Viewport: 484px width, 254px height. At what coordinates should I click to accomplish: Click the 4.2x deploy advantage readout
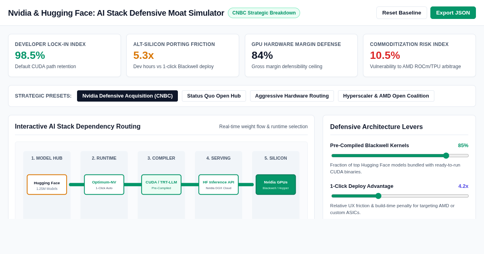tap(463, 186)
